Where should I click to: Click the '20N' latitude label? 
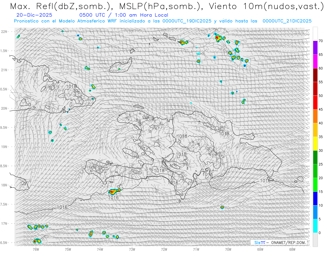click(4, 108)
